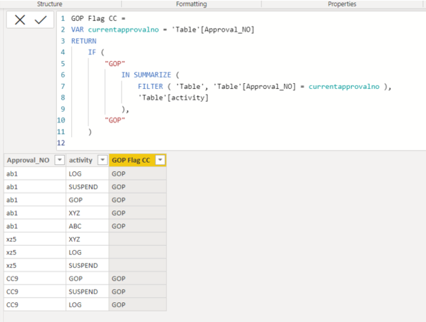Image resolution: width=426 pixels, height=322 pixels.
Task: Open the activity column filter dropdown
Action: tap(103, 160)
